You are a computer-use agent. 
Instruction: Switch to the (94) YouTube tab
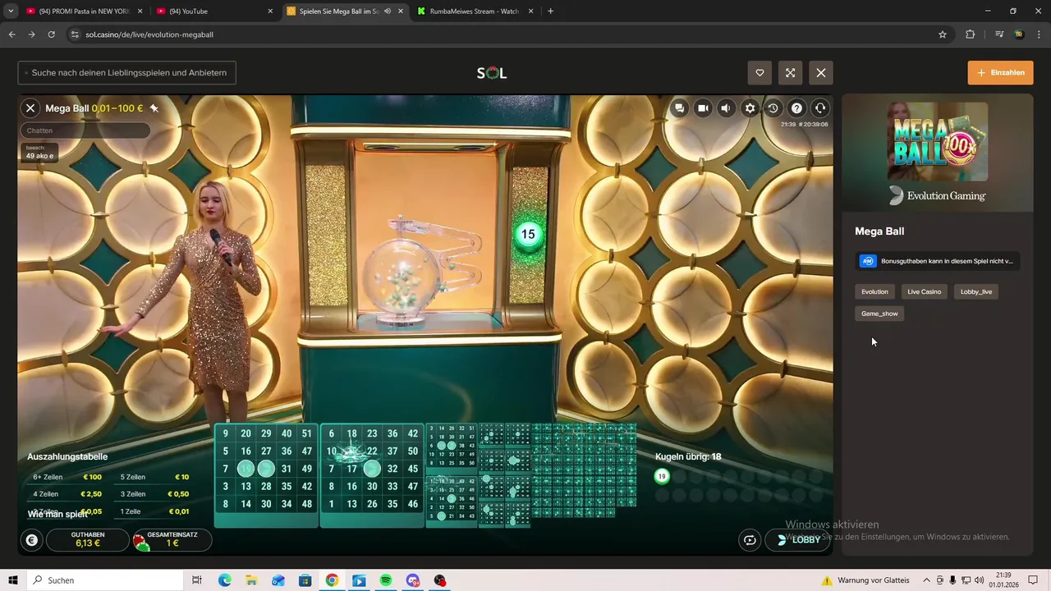coord(215,11)
